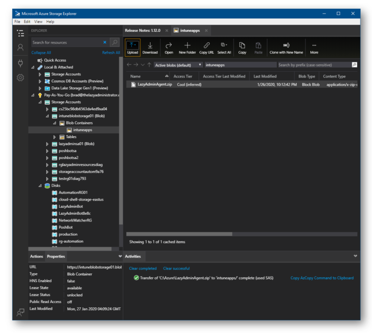The image size is (372, 333).
Task: Click the search magnifier in the Explorer panel
Action: point(115,43)
